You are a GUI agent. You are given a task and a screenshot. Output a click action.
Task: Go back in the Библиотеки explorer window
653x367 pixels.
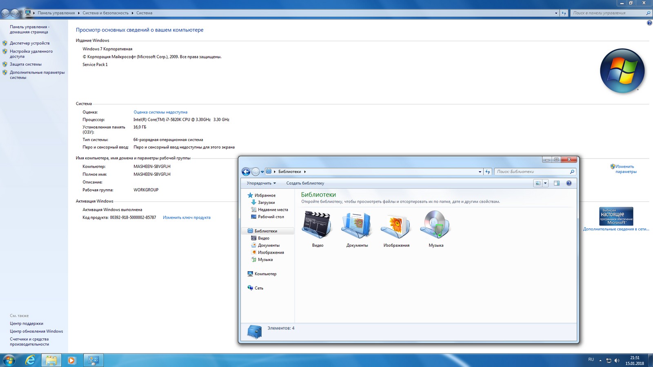click(x=246, y=172)
